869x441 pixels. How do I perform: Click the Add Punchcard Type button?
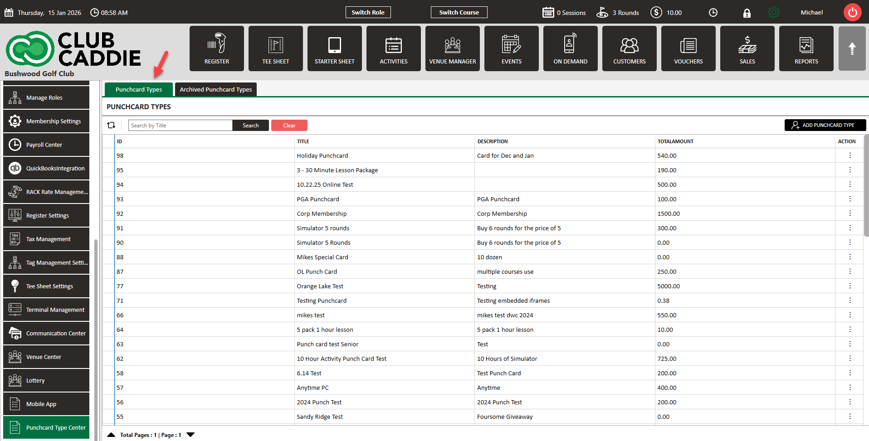coord(825,125)
